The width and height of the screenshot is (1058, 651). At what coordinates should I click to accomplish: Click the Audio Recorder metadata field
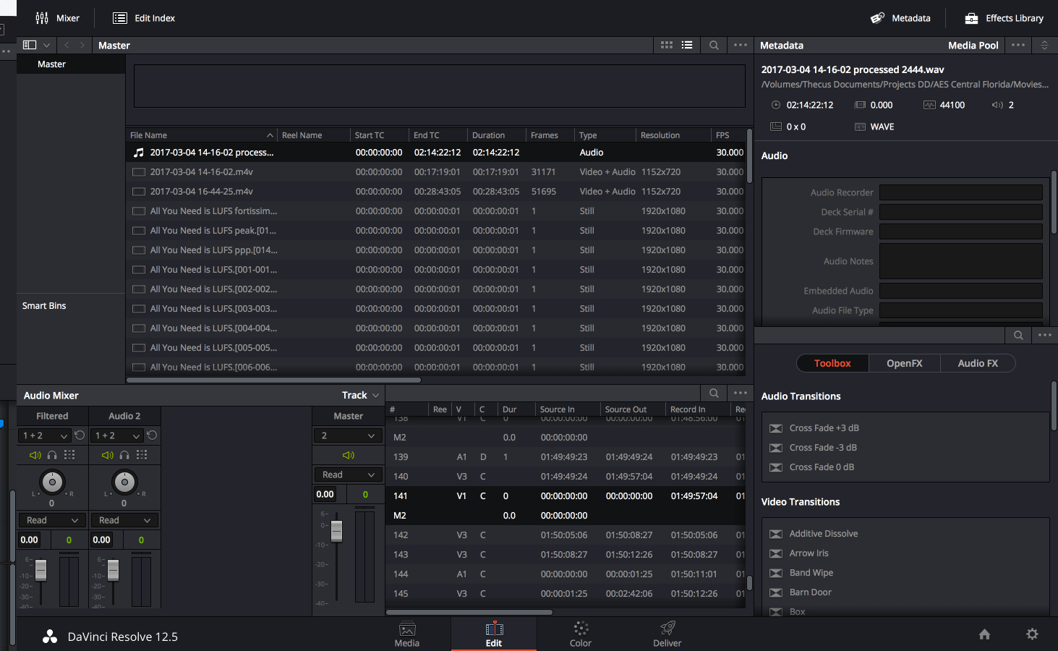(960, 192)
